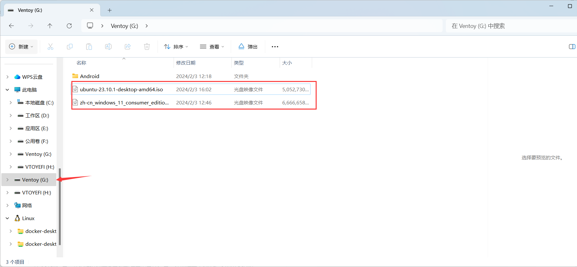This screenshot has height=267, width=577.
Task: Click the Delete trash bin icon
Action: pos(147,47)
